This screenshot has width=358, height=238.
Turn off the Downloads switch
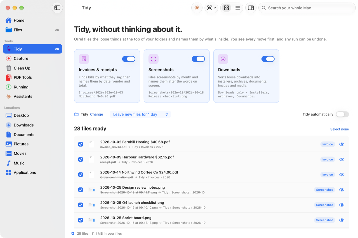click(x=268, y=59)
